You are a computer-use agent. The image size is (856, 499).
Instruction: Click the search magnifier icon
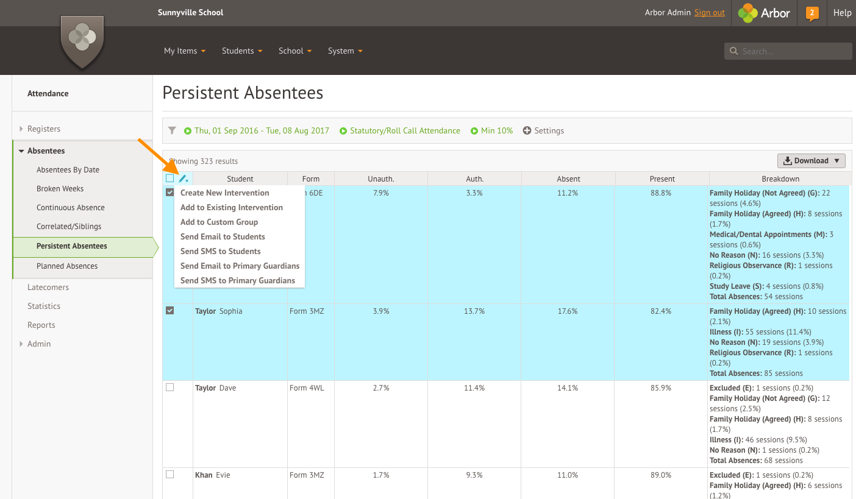734,51
